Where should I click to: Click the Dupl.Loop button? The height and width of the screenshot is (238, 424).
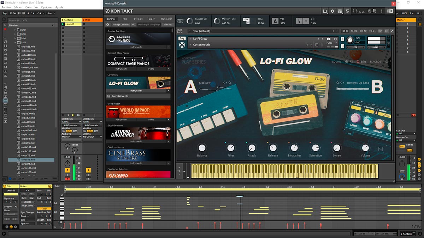tap(27, 205)
